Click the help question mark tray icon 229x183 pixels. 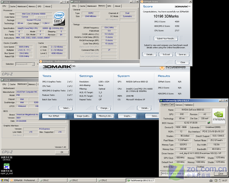pos(216,181)
